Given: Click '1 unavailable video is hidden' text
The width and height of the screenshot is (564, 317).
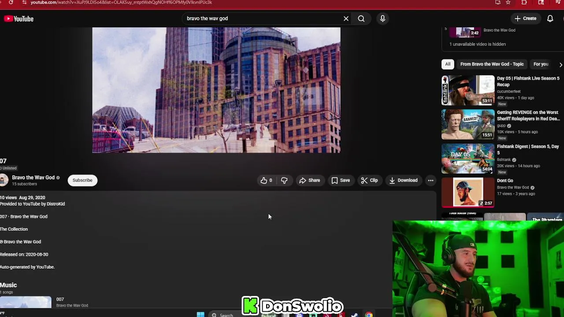Looking at the screenshot, I should (478, 44).
